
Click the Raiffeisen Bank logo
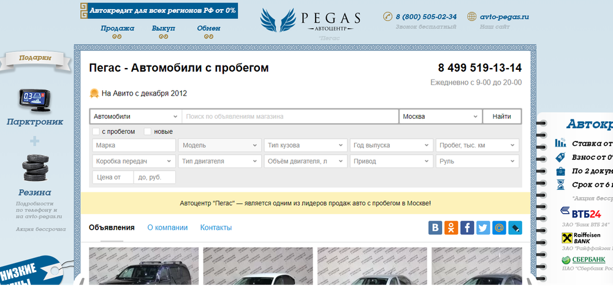[581, 238]
